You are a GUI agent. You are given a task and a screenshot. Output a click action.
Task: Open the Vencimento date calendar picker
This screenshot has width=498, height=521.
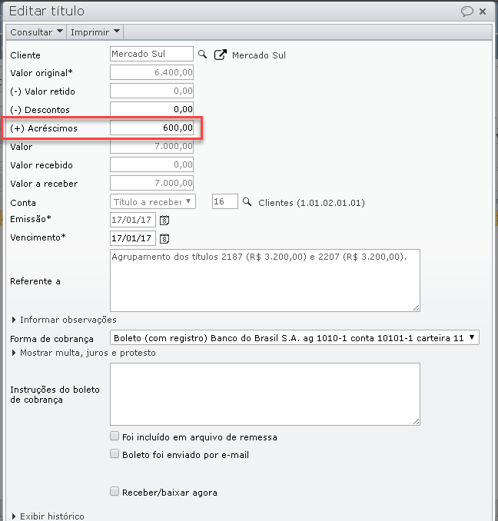[164, 238]
